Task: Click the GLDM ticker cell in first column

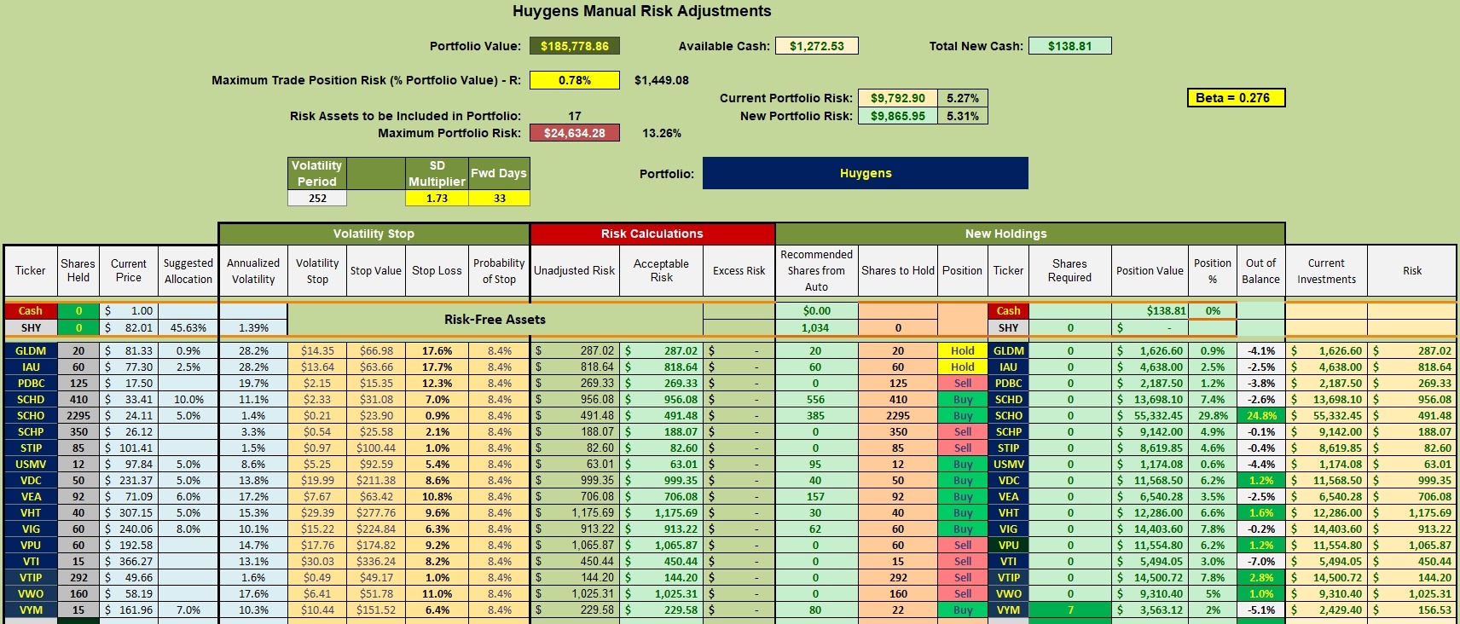Action: pos(31,350)
